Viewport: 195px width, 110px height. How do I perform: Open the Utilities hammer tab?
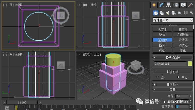click(190, 5)
